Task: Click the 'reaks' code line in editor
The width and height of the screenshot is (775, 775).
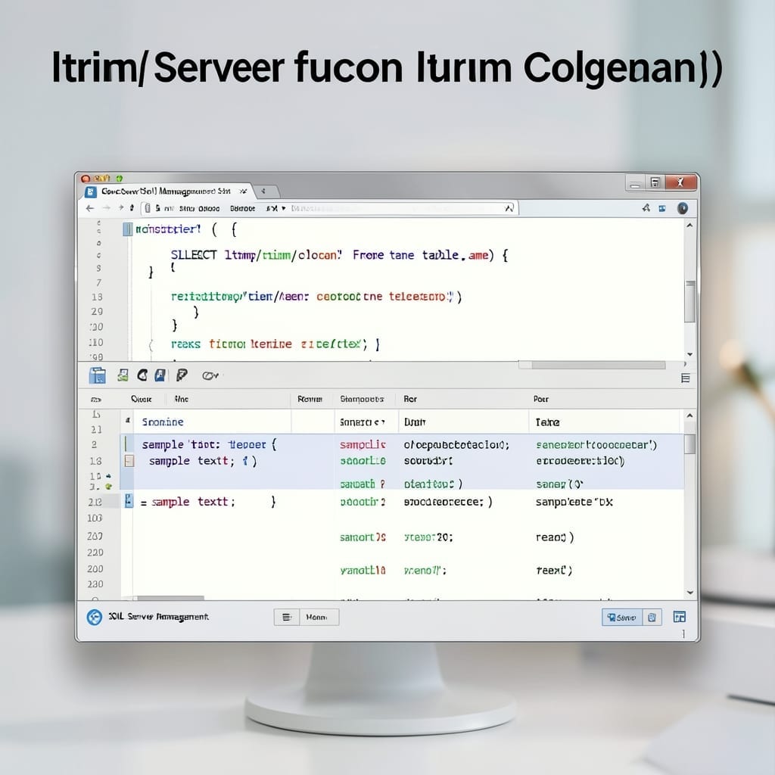Action: [x=275, y=344]
